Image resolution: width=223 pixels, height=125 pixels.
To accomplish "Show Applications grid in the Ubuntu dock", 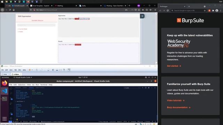I will [x=5, y=119].
